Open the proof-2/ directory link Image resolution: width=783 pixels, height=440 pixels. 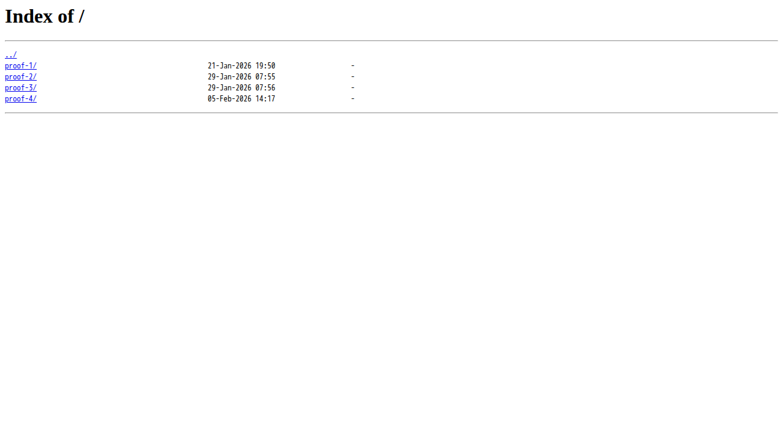[21, 77]
